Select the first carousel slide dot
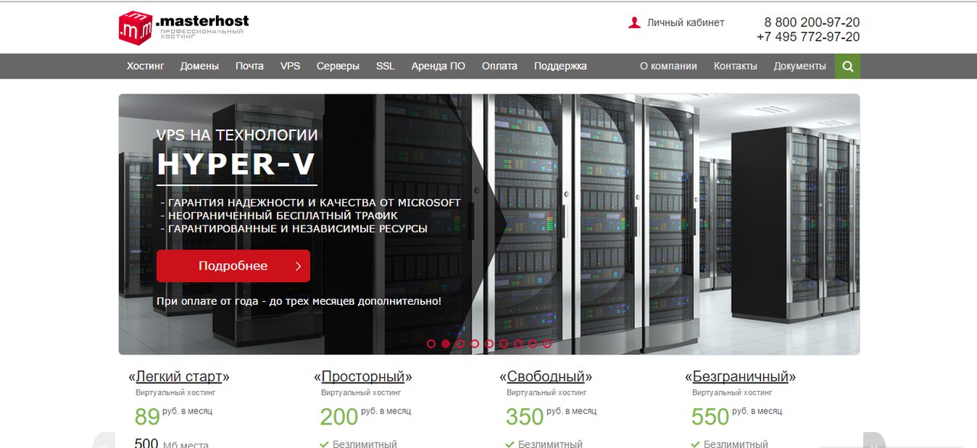The height and width of the screenshot is (448, 977). tap(431, 344)
